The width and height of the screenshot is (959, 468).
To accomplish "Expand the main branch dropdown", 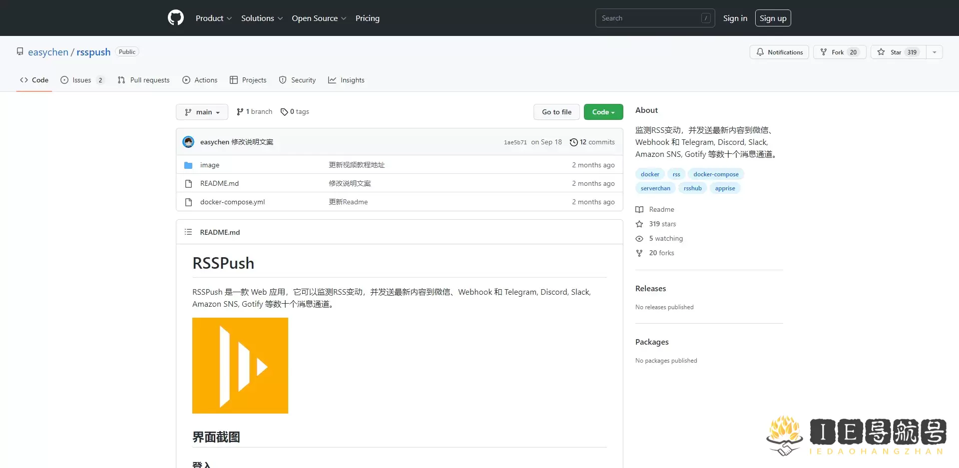I will (202, 112).
